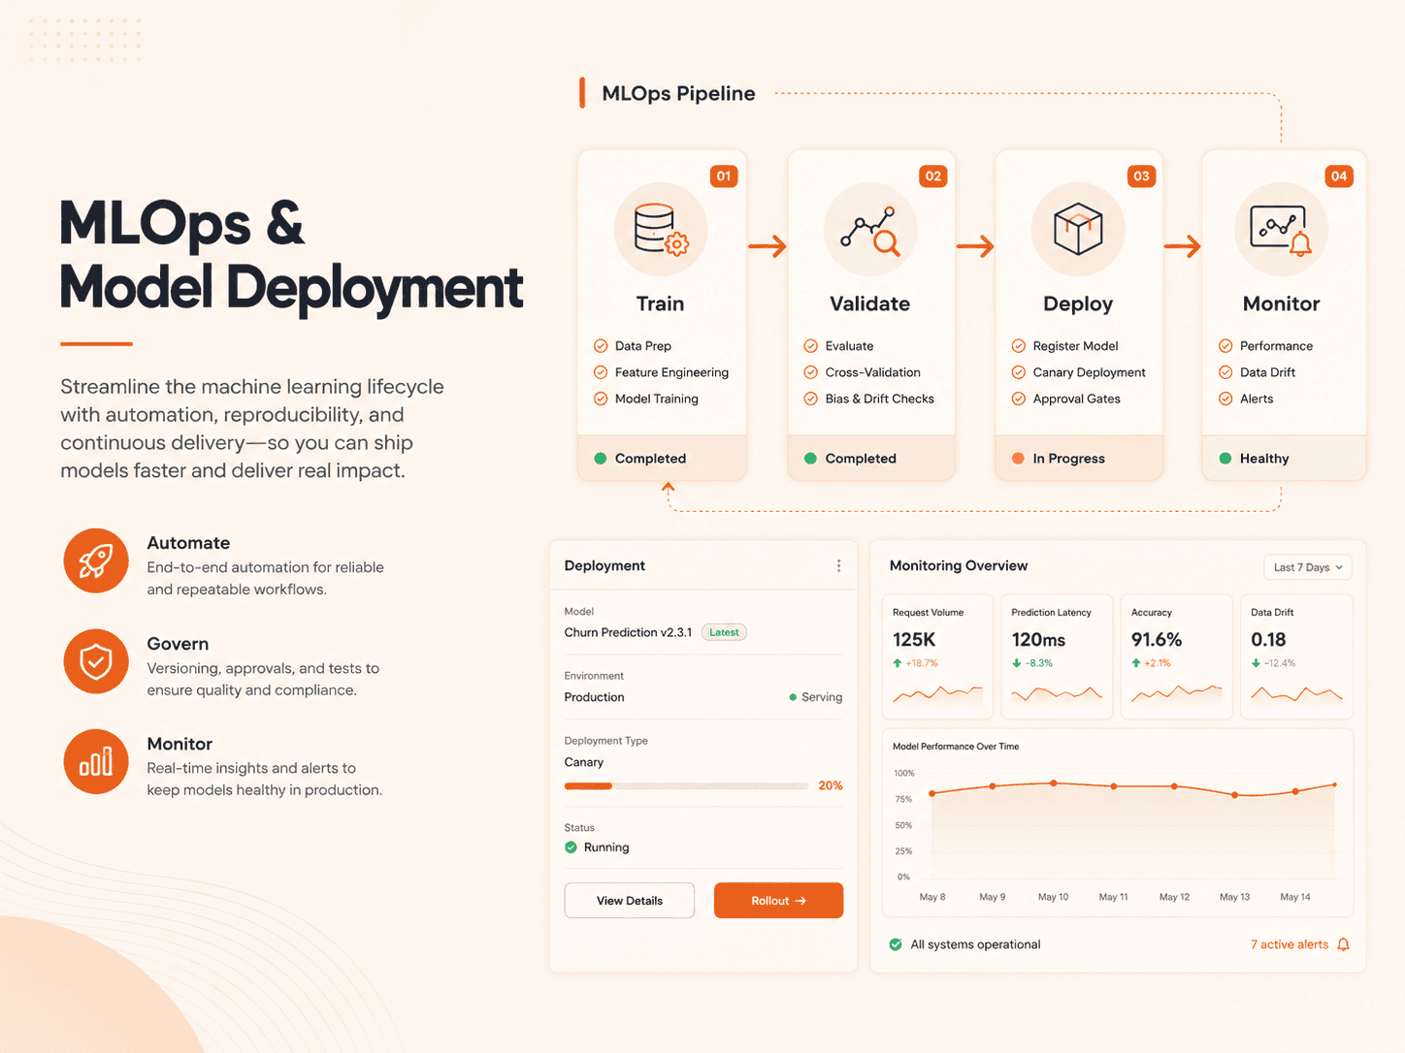Click the May 14 data point on chart
The width and height of the screenshot is (1405, 1053).
[x=1295, y=792]
